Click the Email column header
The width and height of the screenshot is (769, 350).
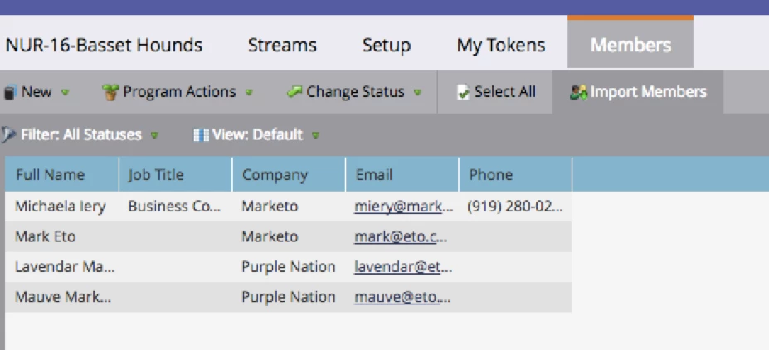(x=402, y=174)
